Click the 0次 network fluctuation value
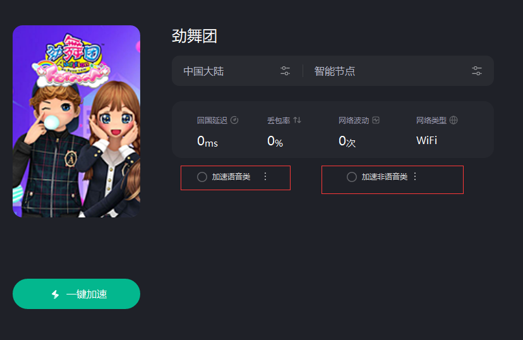 click(347, 141)
